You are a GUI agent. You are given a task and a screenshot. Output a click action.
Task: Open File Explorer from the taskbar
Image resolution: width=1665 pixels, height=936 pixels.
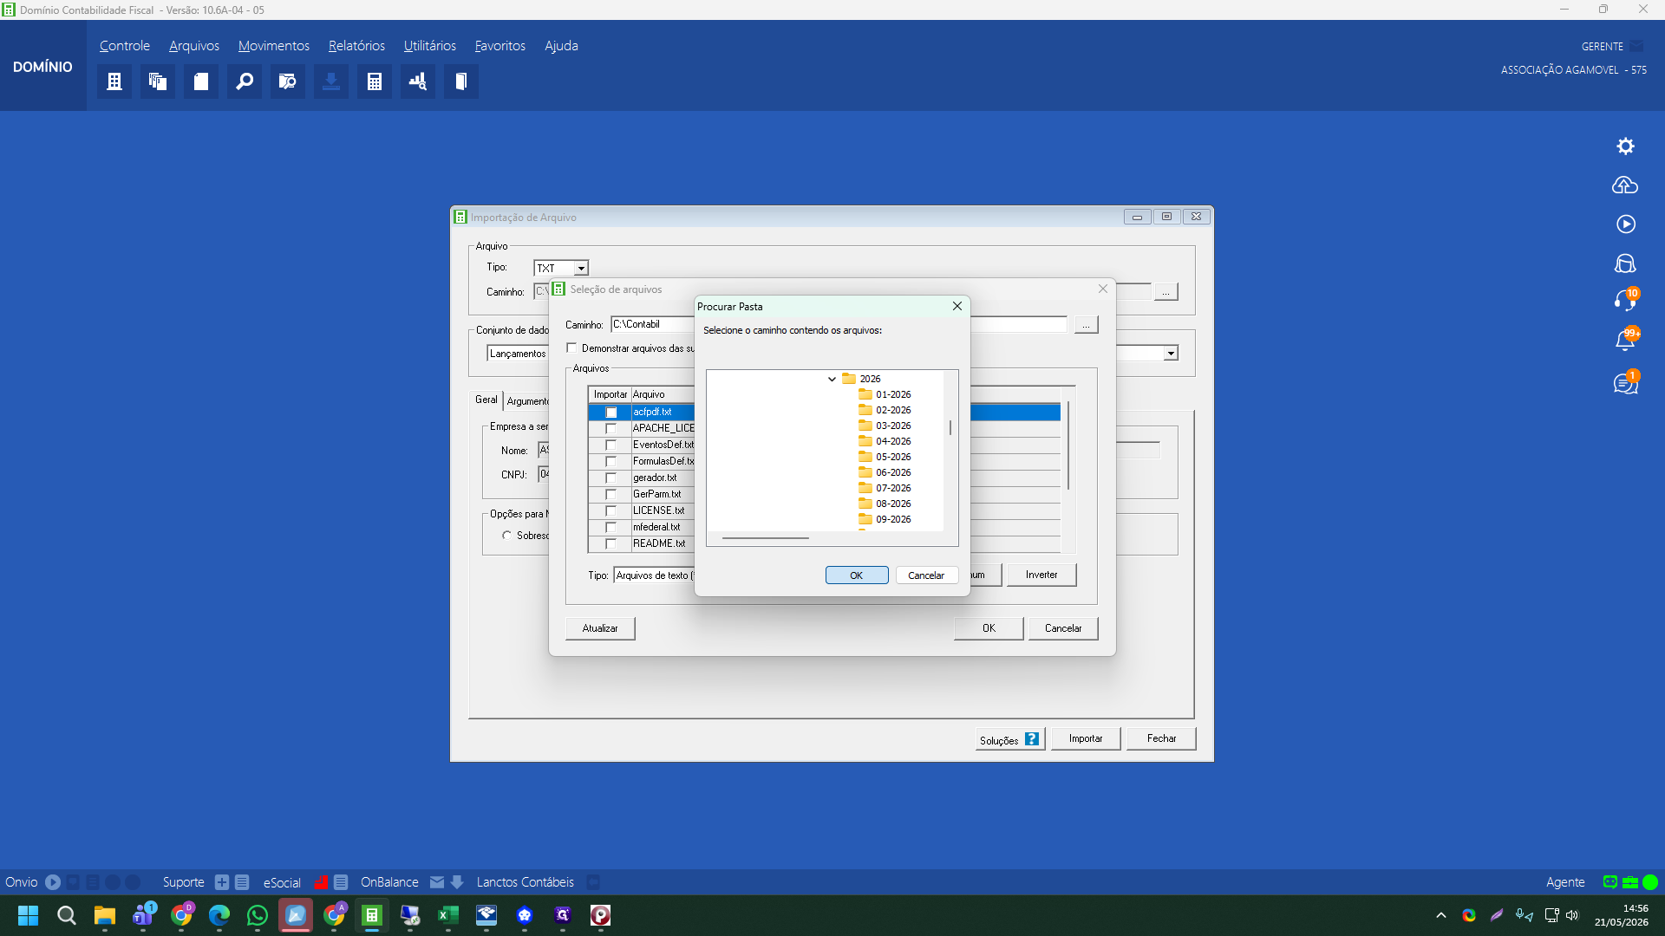(105, 915)
